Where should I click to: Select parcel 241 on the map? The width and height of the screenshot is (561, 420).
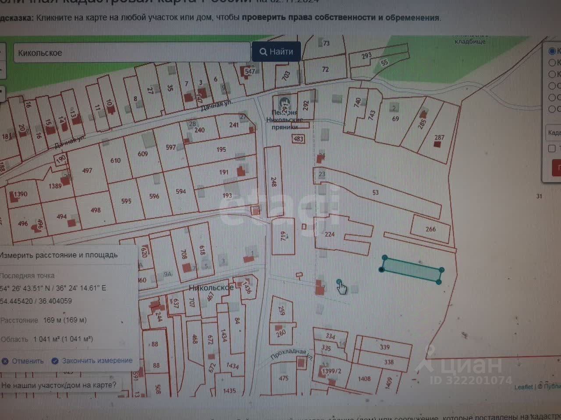tap(234, 125)
